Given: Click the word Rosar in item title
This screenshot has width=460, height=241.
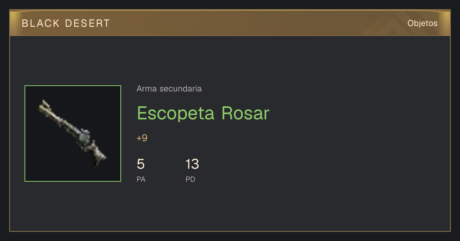Looking at the screenshot, I should 245,113.
